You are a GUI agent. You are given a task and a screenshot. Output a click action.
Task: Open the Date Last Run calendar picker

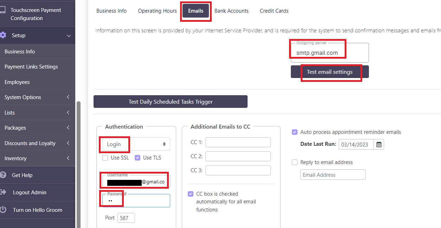pyautogui.click(x=379, y=144)
